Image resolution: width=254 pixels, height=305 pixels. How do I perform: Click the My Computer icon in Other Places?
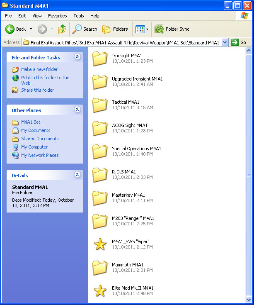pos(15,147)
